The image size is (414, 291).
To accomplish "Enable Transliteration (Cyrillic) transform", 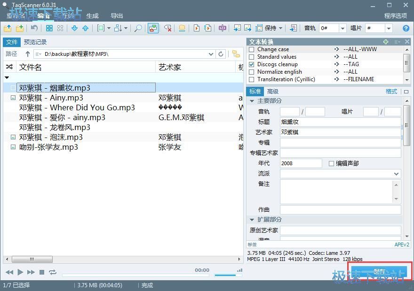I will pos(252,79).
